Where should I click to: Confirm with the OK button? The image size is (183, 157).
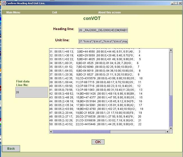click(x=98, y=142)
